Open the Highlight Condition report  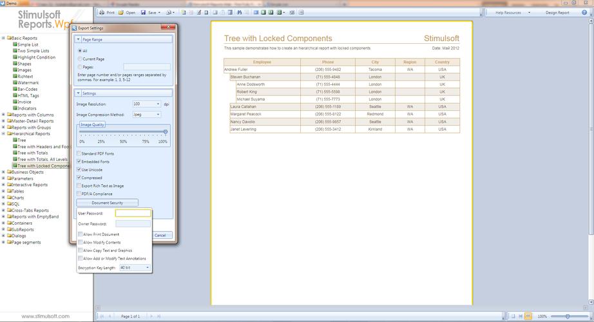coord(36,57)
